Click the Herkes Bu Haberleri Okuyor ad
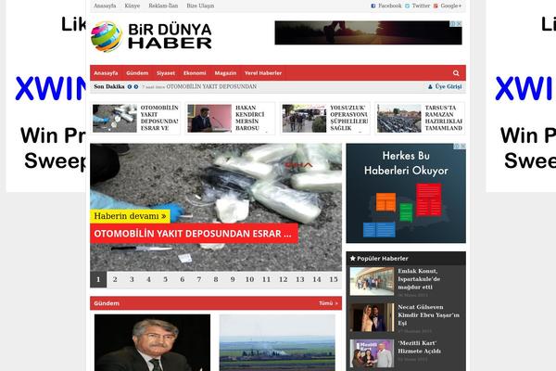 406,193
